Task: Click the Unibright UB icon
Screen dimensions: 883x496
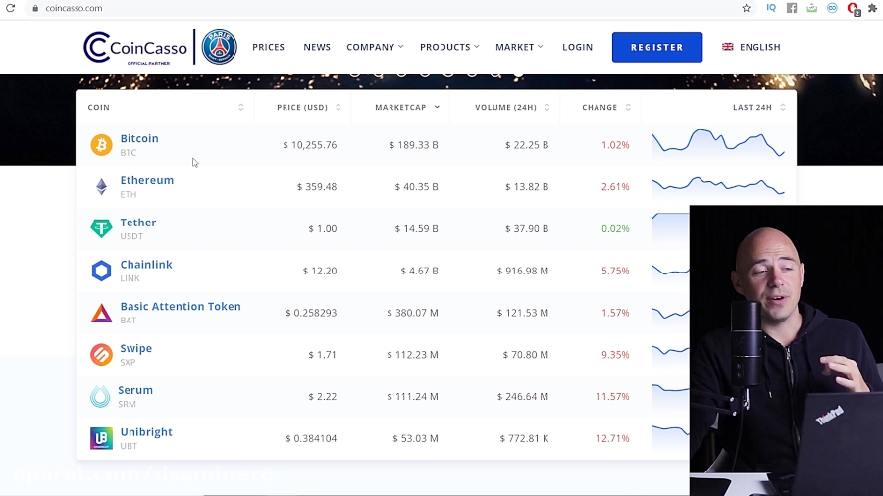Action: tap(101, 438)
